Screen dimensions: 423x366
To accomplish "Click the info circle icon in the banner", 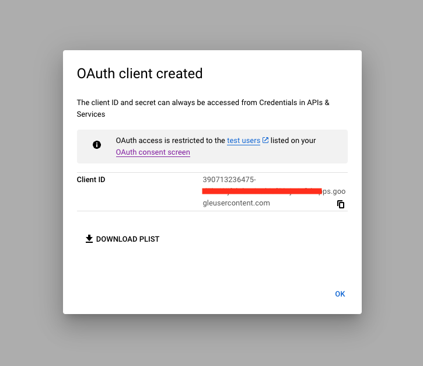I will tap(97, 145).
